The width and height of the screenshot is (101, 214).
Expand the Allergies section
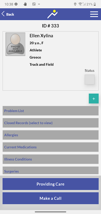[51, 135]
